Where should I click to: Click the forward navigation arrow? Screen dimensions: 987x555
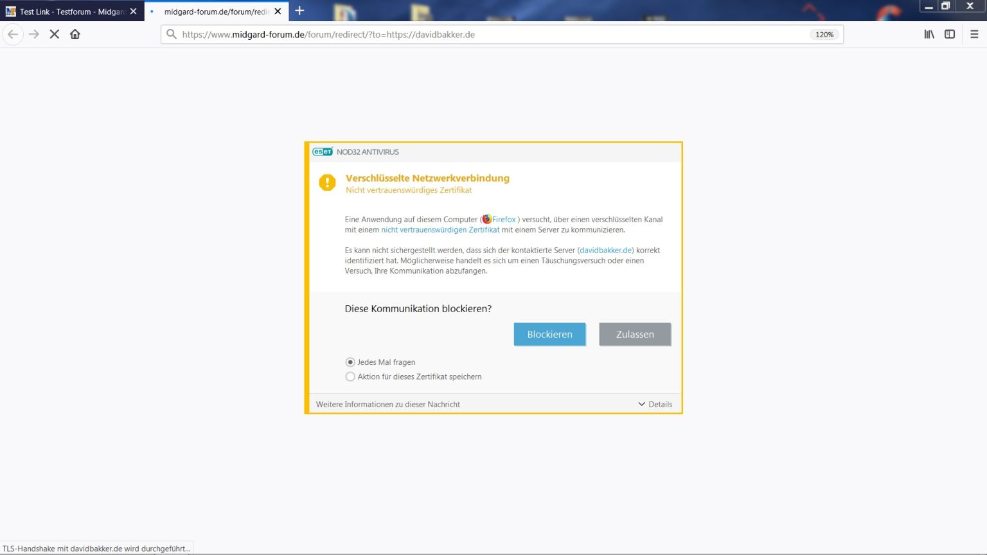point(34,34)
